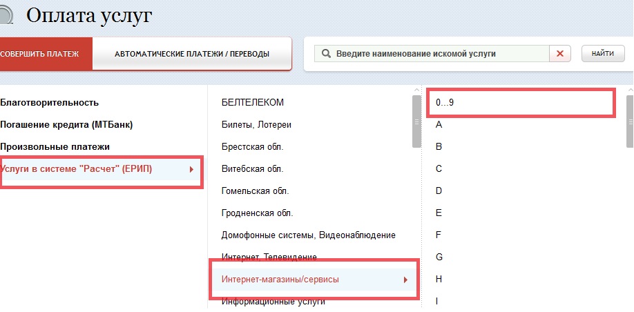The height and width of the screenshot is (312, 634).
Task: Choose Произвольные платежи
Action: [x=55, y=147]
